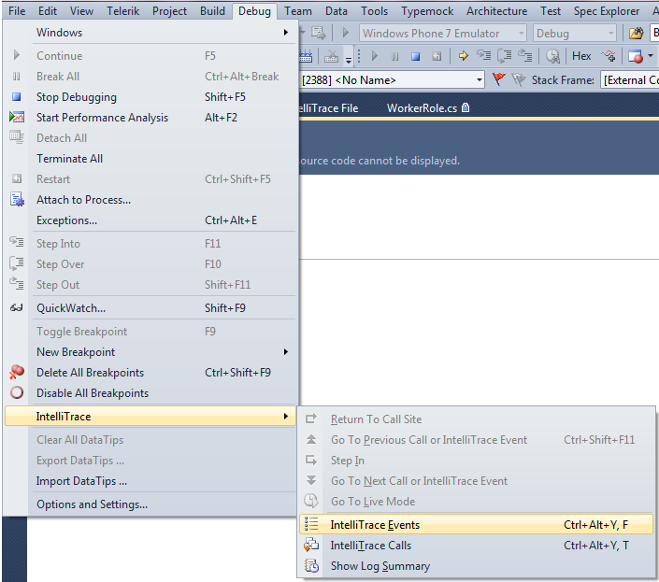
Task: Open the Build menu
Action: pyautogui.click(x=212, y=11)
